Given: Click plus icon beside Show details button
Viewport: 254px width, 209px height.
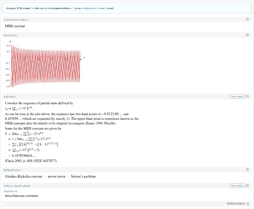Looking at the screenshot, I should tap(247, 185).
